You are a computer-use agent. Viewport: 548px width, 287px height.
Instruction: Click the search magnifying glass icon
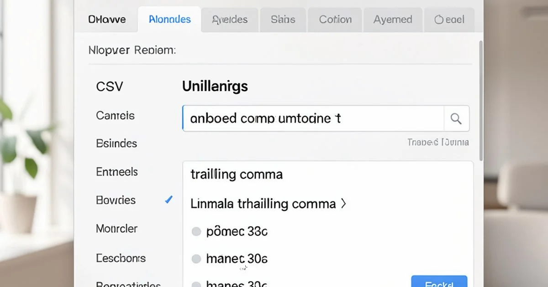(456, 118)
